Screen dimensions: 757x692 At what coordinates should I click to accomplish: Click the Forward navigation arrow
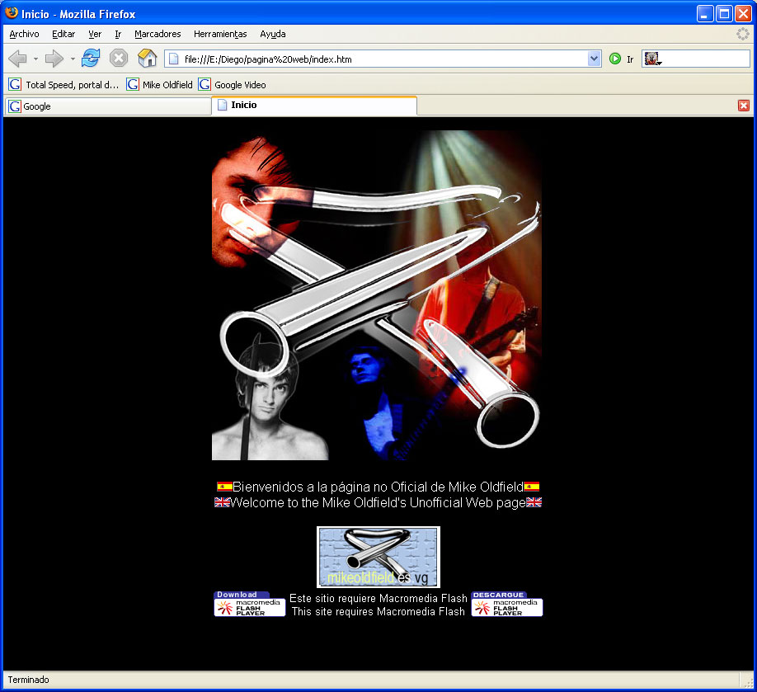coord(54,59)
